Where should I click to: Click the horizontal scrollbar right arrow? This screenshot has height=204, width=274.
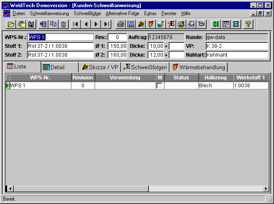point(266,188)
